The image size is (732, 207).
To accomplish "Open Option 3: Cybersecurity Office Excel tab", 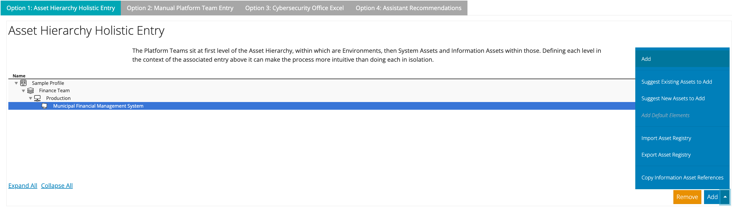I will 294,8.
